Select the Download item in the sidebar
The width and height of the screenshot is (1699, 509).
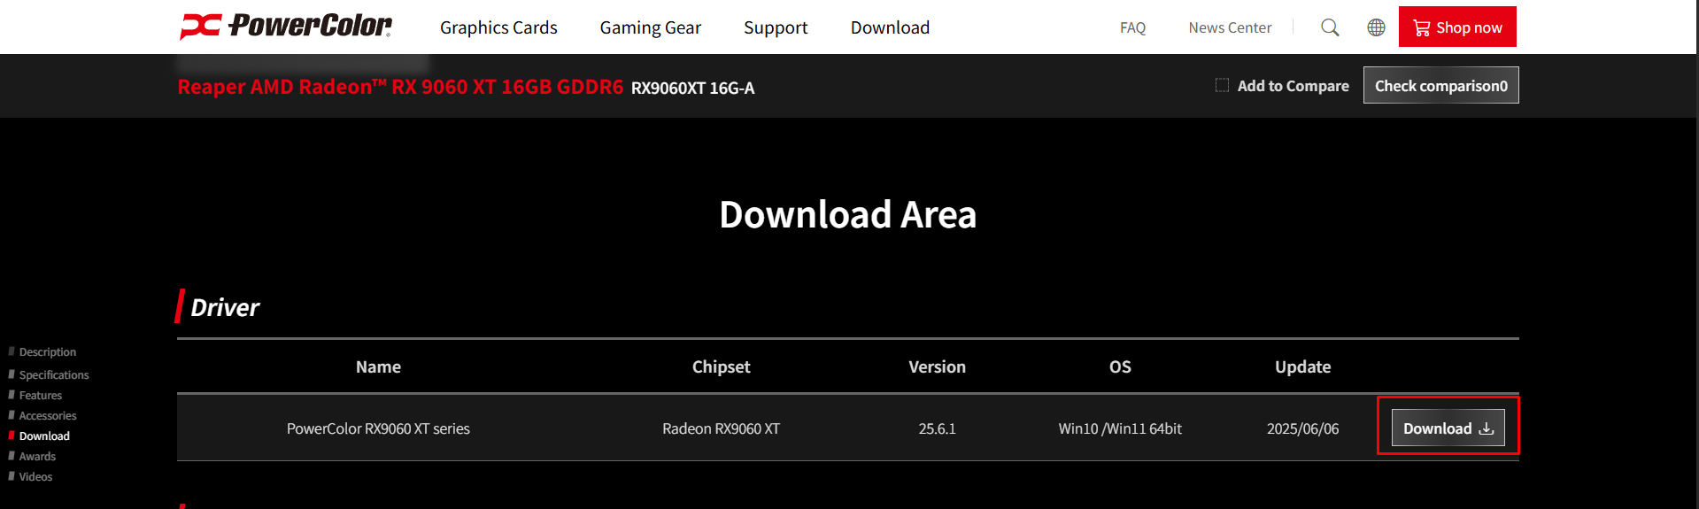[x=43, y=436]
